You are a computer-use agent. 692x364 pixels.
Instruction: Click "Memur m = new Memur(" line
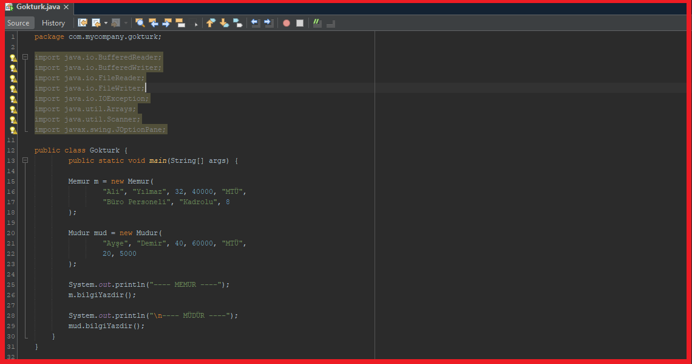coord(110,181)
